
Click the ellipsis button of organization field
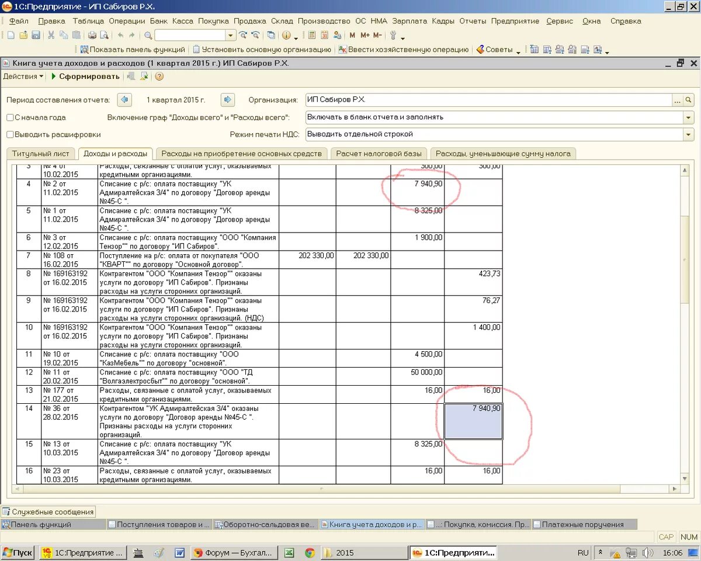[x=678, y=100]
